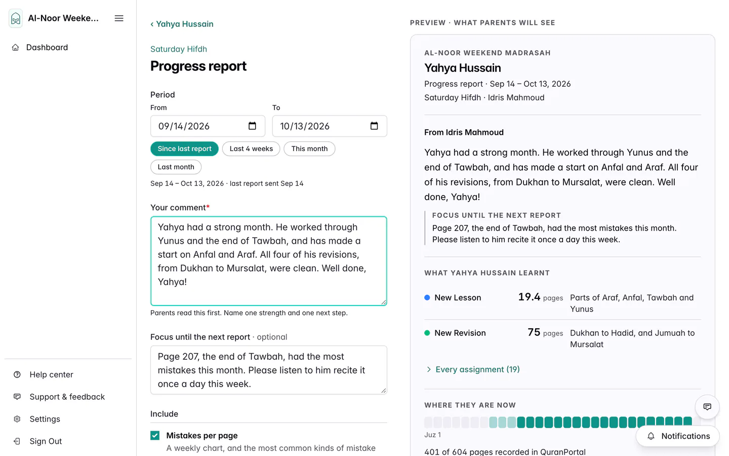Select the Since last report preset
This screenshot has width=729, height=456.
click(184, 148)
